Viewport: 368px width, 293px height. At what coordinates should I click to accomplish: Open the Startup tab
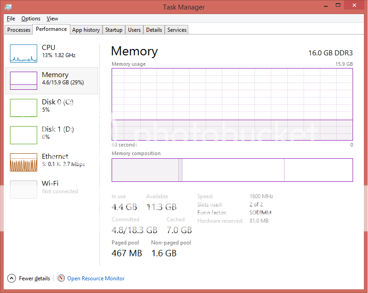click(x=113, y=29)
